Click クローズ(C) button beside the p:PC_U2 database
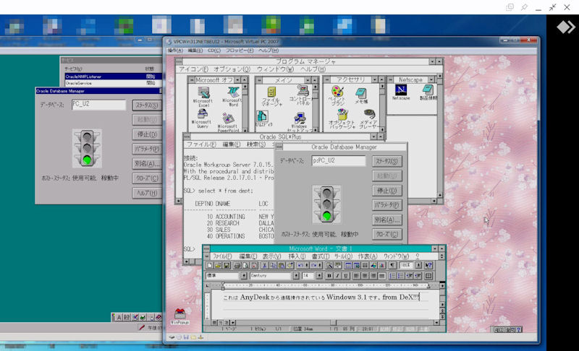Image resolution: width=579 pixels, height=351 pixels. tap(387, 234)
